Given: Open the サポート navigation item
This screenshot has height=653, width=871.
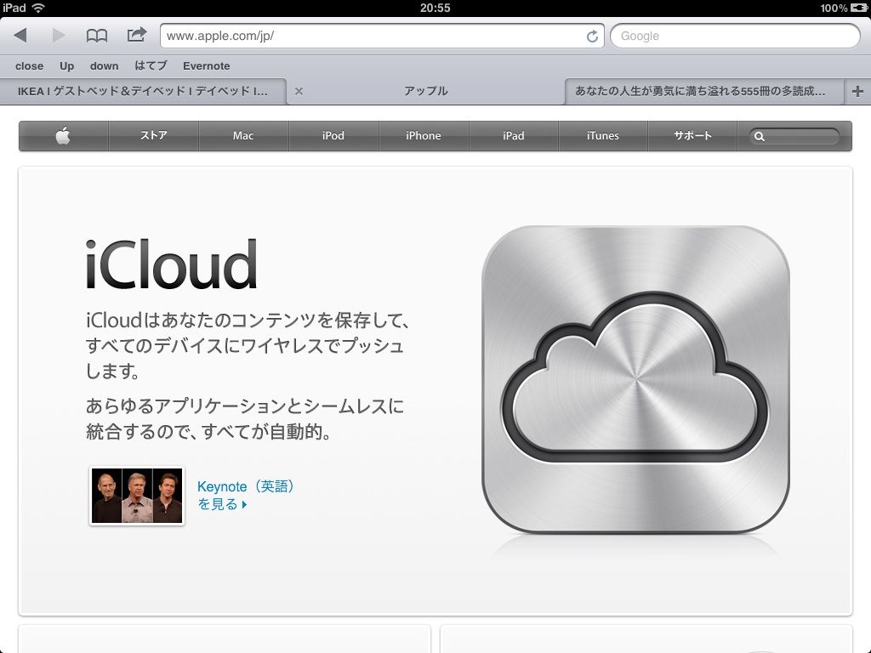Looking at the screenshot, I should (x=692, y=135).
